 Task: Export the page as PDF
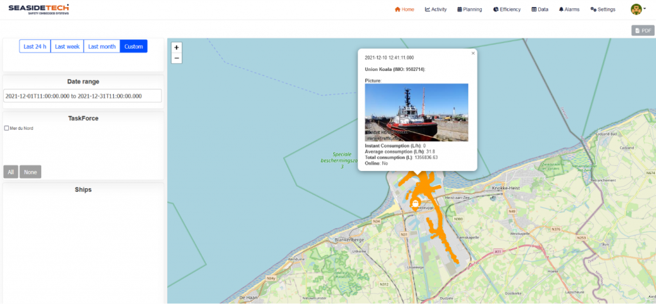coord(642,31)
